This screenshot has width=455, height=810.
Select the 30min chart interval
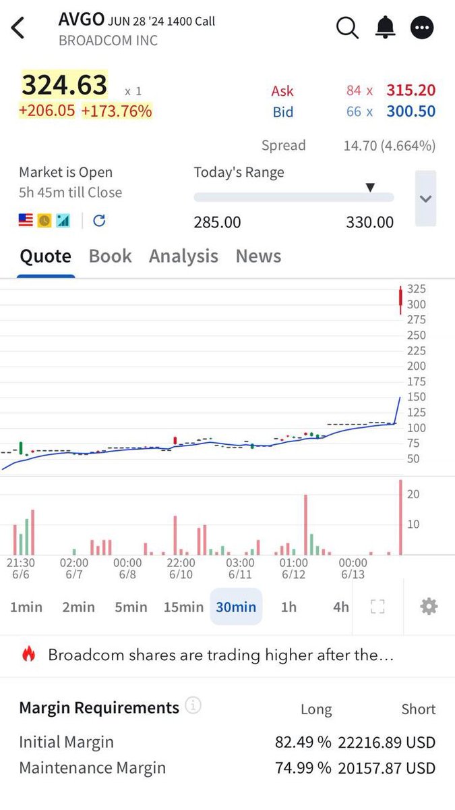click(236, 607)
